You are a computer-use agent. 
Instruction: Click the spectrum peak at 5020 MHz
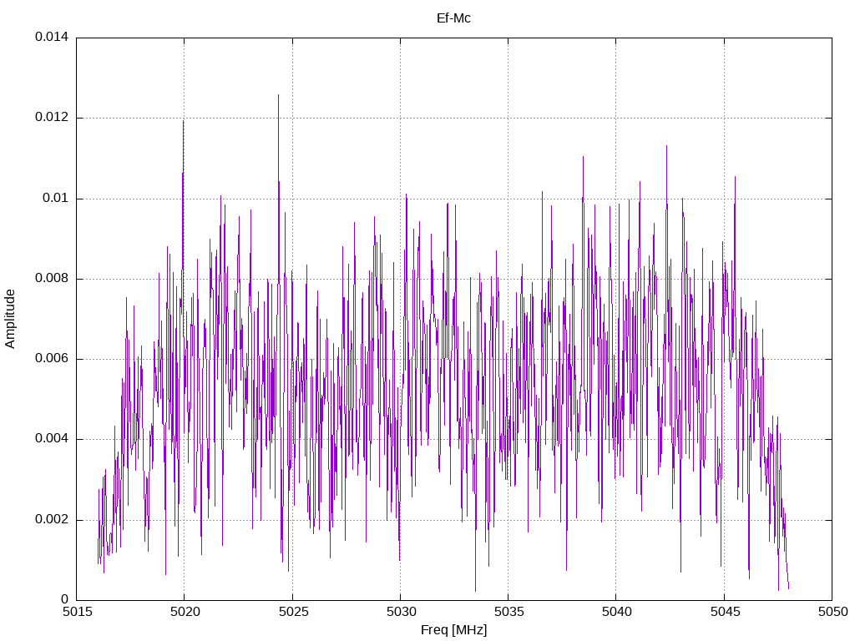click(183, 122)
